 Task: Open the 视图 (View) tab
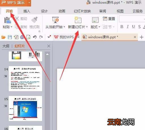120,11
